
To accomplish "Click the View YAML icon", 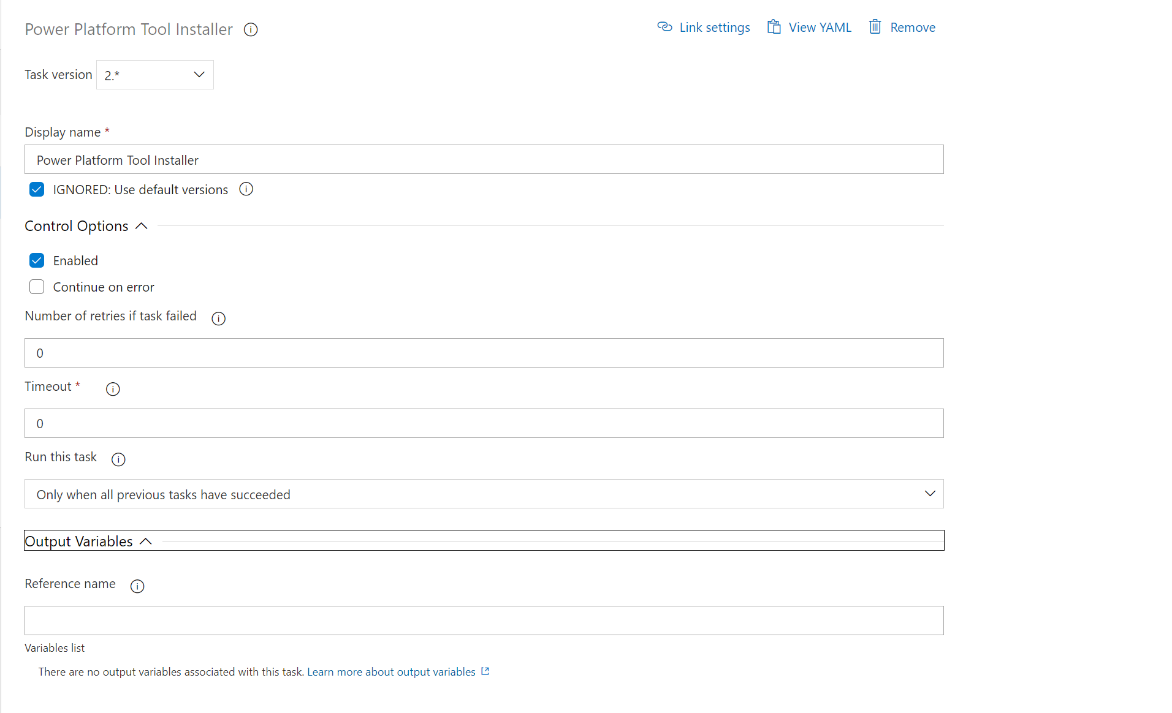I will [773, 27].
